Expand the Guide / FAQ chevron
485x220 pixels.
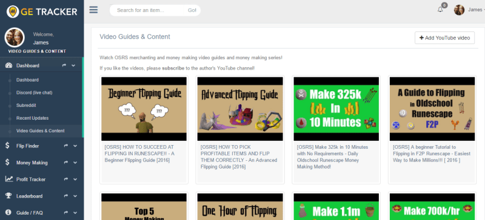click(75, 213)
